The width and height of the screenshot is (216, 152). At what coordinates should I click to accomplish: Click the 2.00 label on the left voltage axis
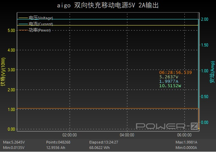pyautogui.click(x=11, y=90)
